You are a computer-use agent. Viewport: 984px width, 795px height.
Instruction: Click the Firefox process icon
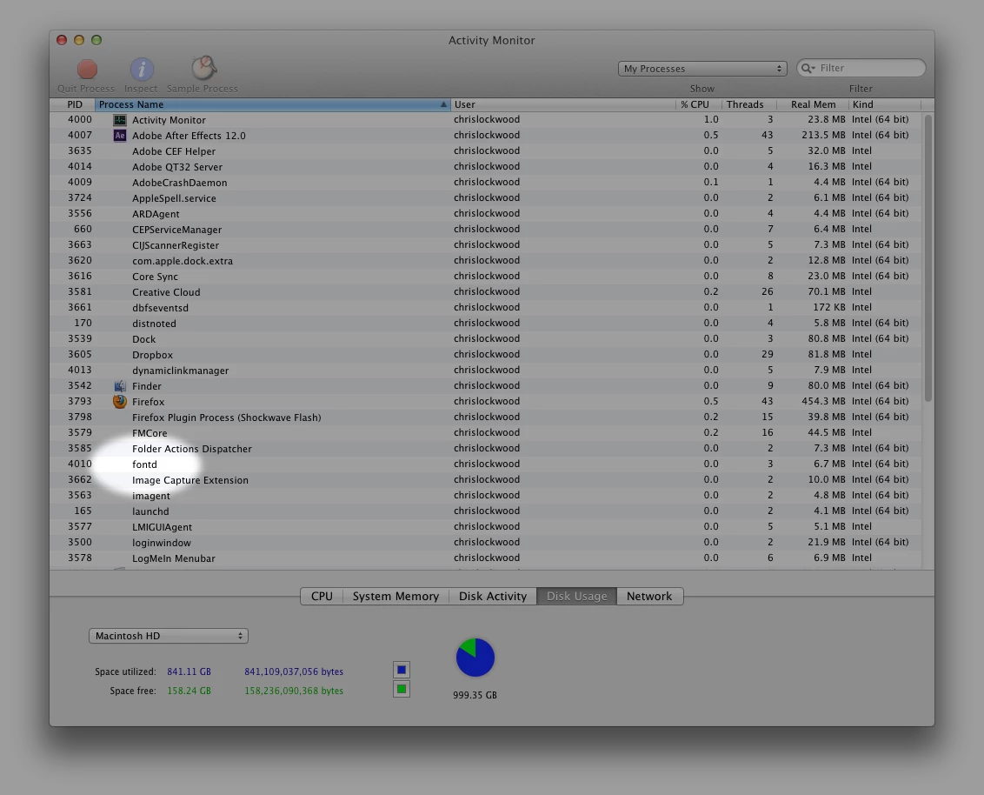120,401
